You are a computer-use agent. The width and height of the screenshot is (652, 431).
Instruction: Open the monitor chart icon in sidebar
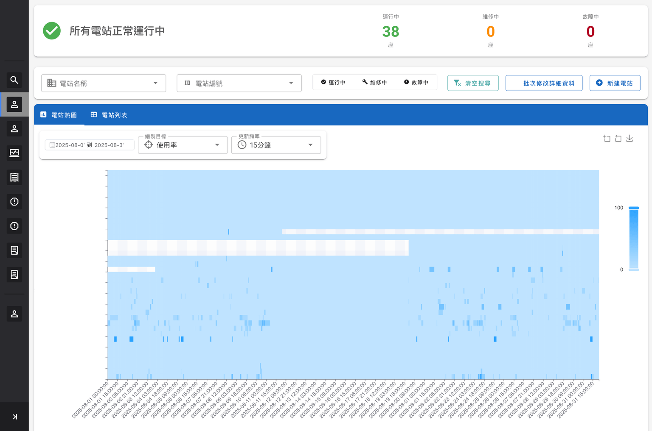coord(14,153)
